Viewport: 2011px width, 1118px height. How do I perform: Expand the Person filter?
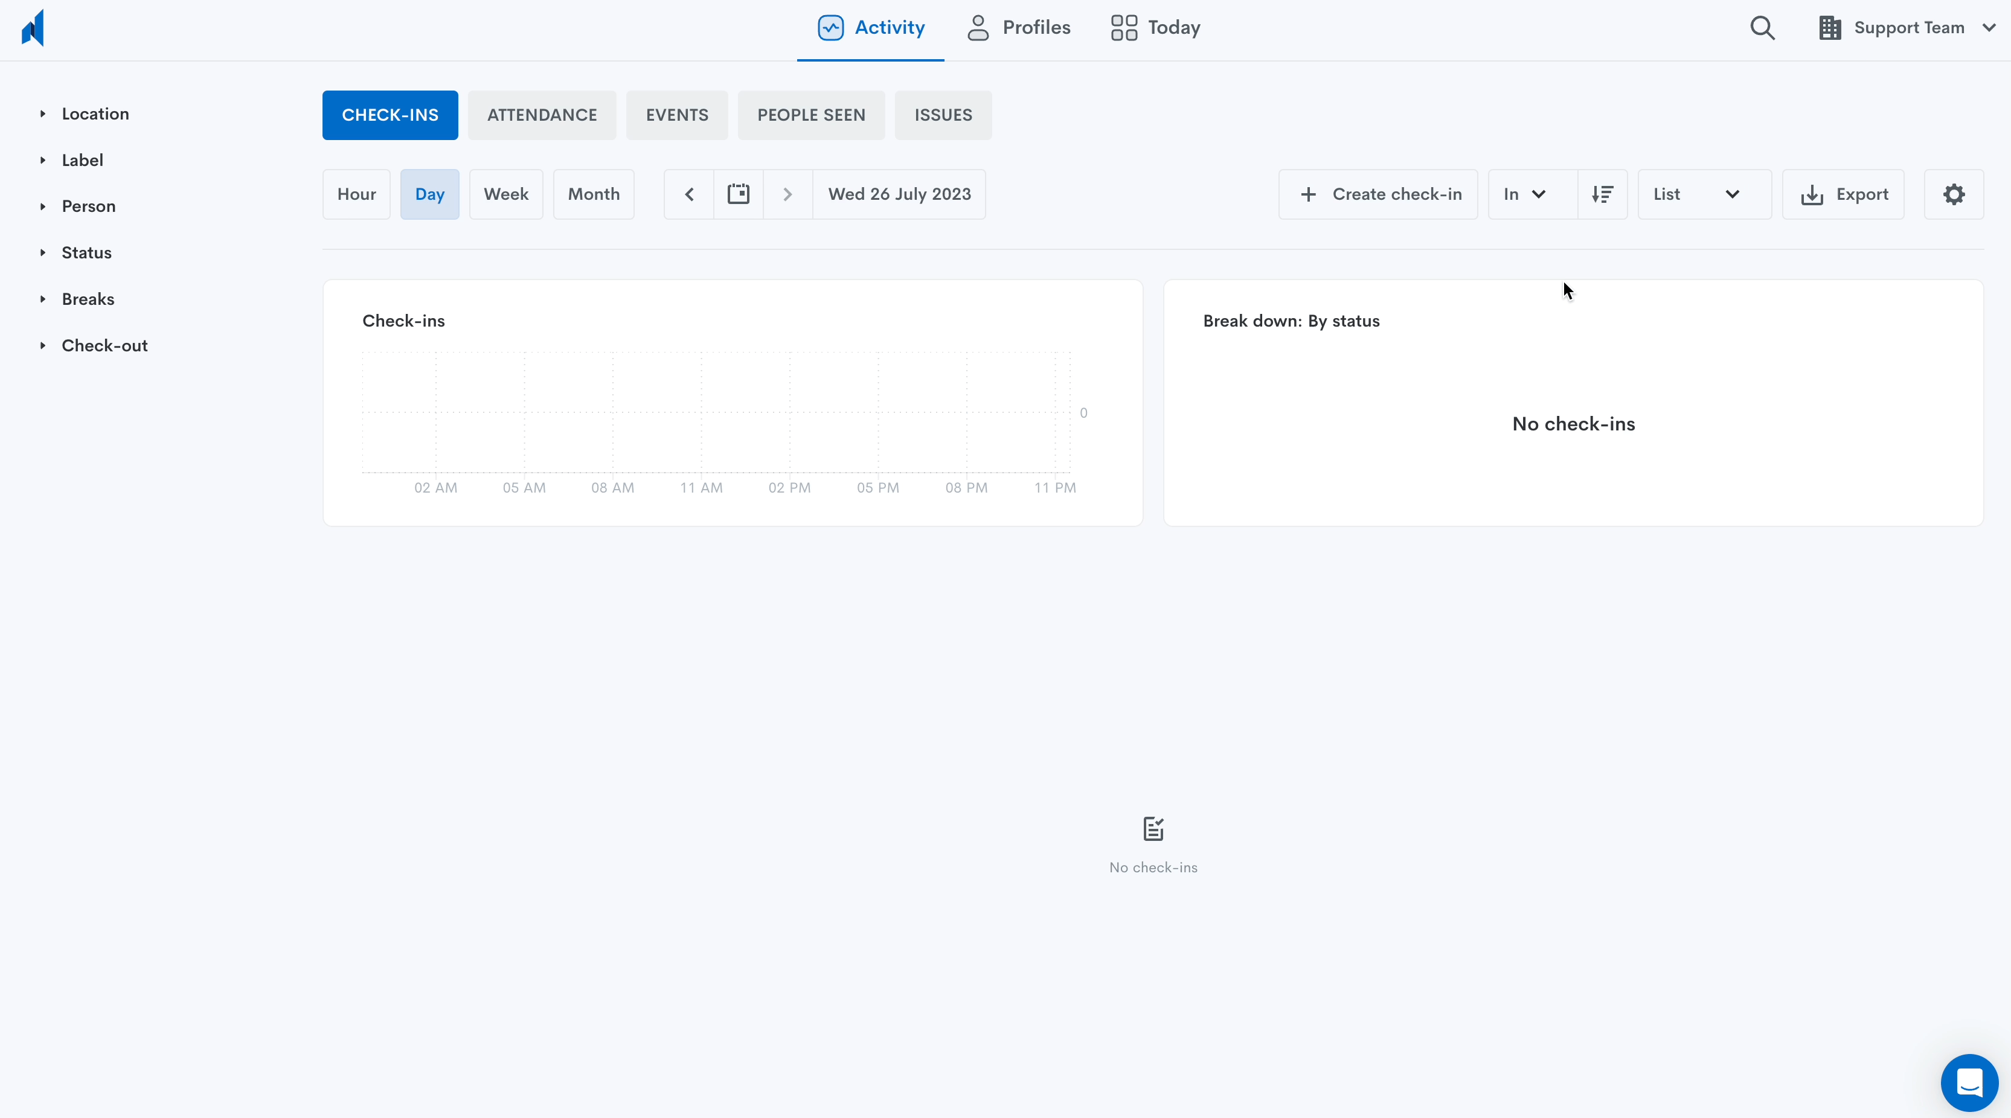[x=78, y=206]
